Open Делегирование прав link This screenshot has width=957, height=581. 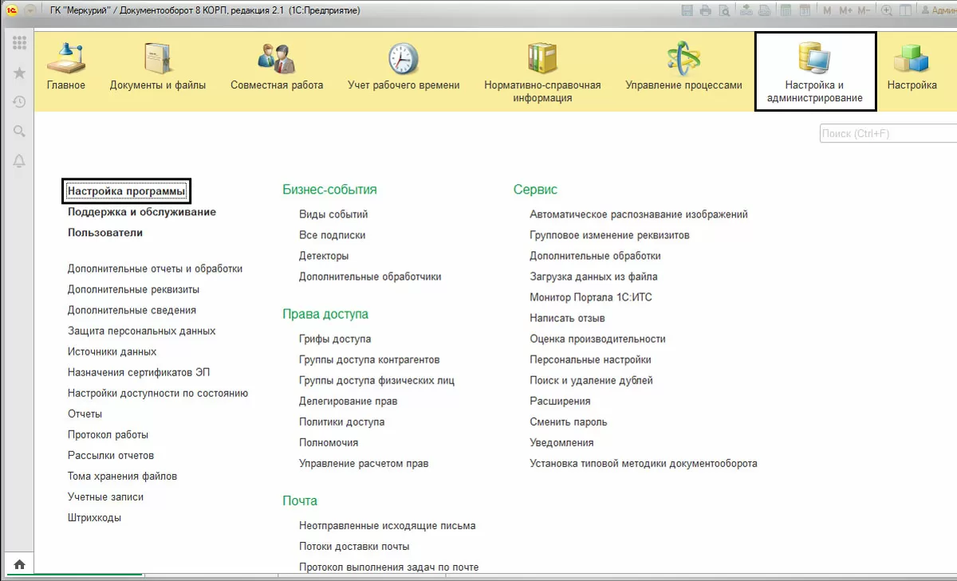click(x=348, y=401)
